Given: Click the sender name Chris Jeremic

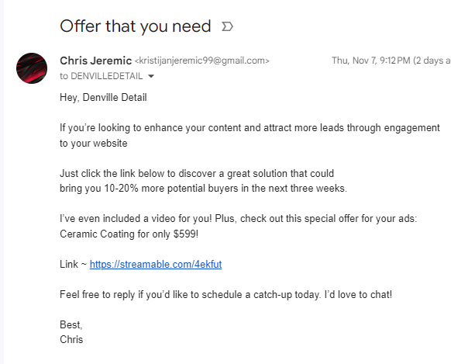Looking at the screenshot, I should pyautogui.click(x=96, y=61).
